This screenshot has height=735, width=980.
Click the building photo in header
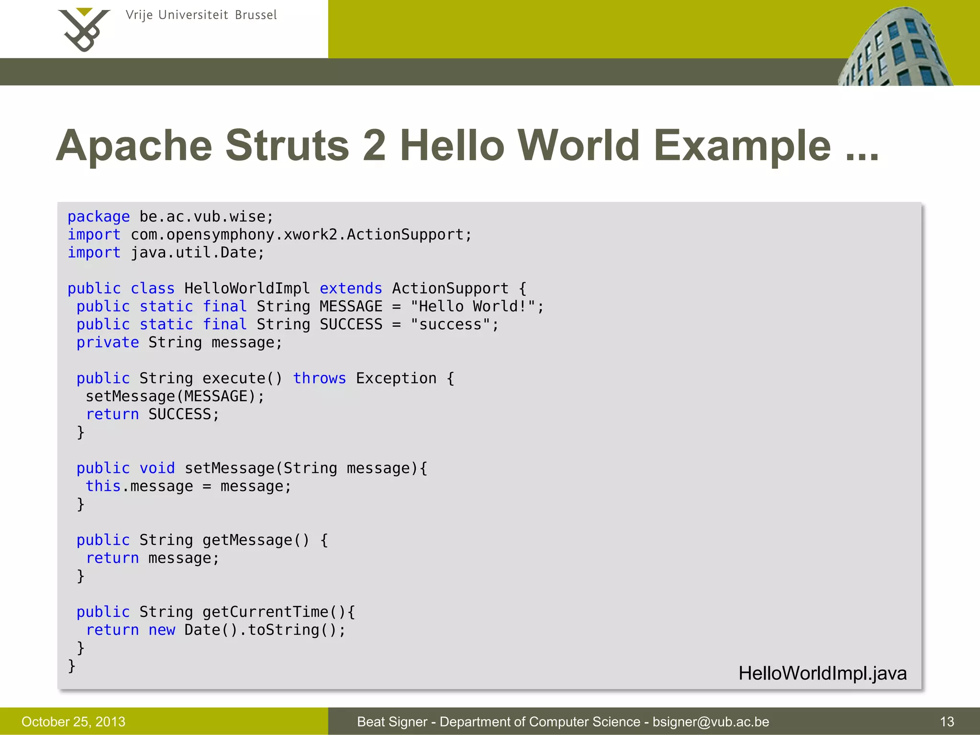click(x=895, y=47)
